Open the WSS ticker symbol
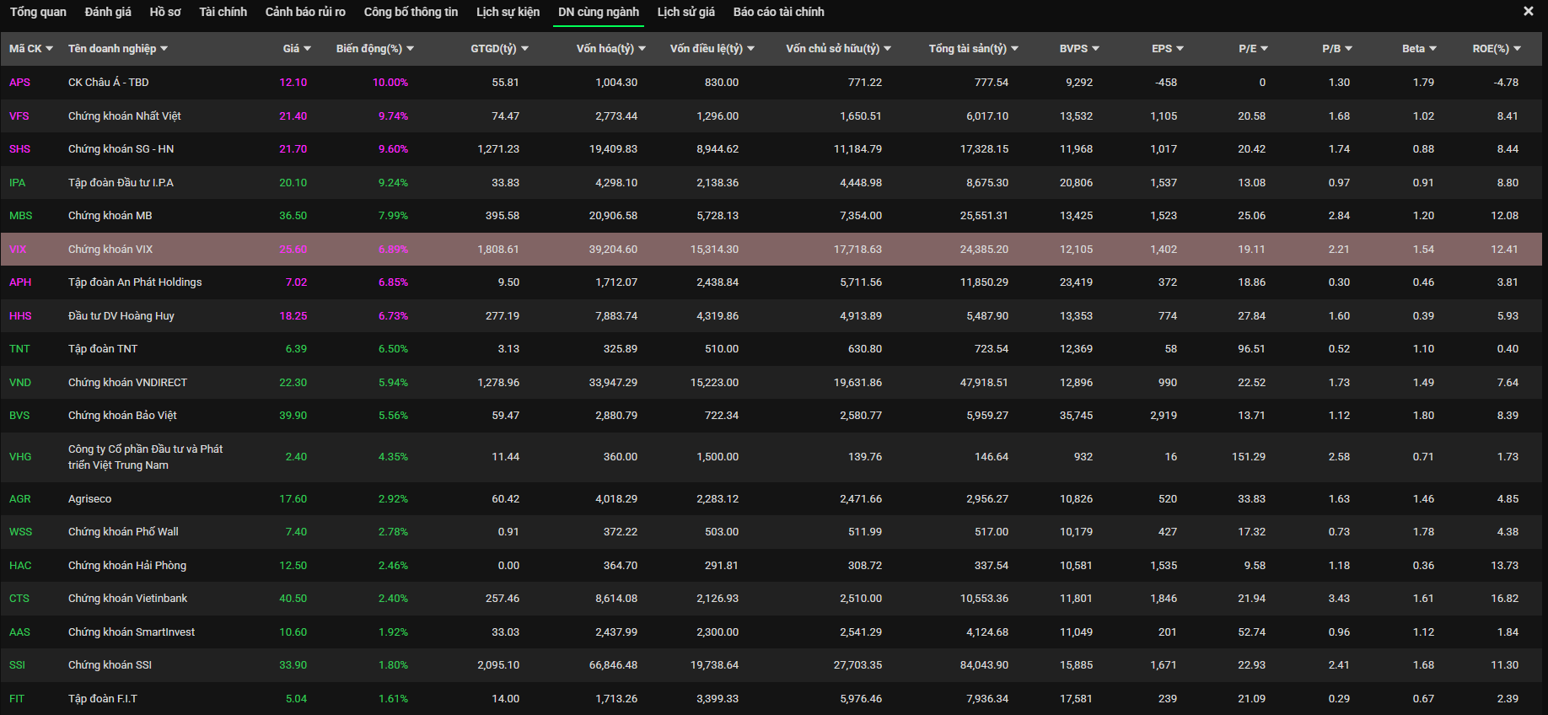The width and height of the screenshot is (1548, 715). point(20,532)
